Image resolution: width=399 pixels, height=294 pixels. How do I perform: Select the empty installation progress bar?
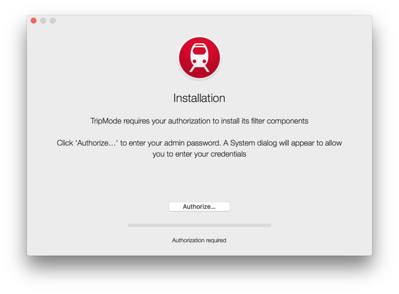199,225
